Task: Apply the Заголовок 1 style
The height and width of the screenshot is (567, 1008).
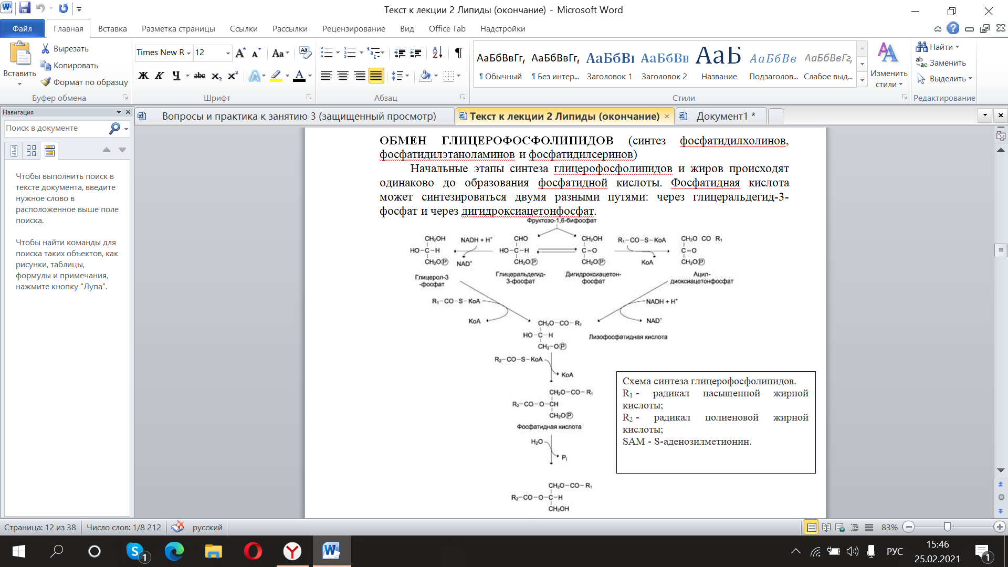Action: click(x=610, y=63)
